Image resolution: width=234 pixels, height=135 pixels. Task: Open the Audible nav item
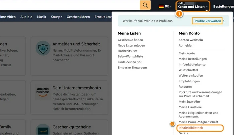point(26,17)
